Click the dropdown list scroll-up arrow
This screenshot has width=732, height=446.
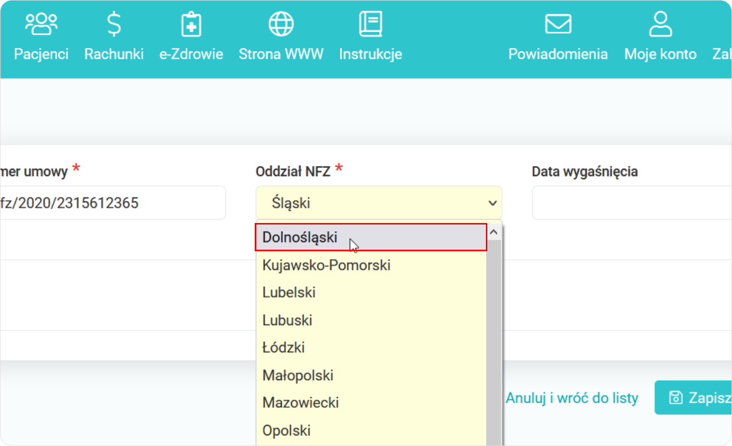(494, 232)
